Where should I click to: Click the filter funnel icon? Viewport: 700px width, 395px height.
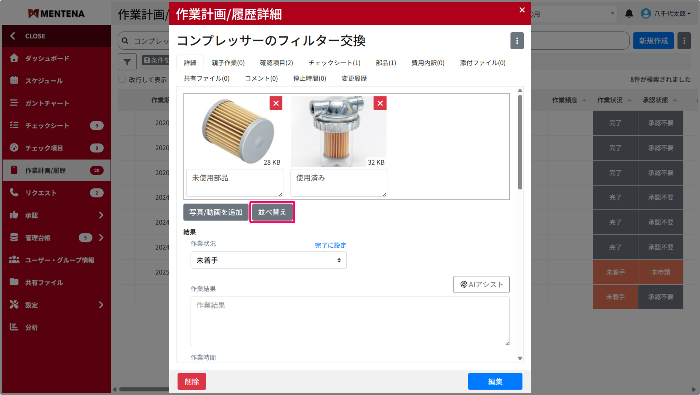pyautogui.click(x=127, y=62)
